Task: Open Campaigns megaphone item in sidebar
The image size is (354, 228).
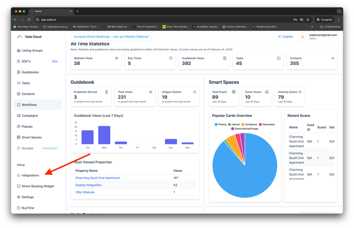Action: coord(30,115)
